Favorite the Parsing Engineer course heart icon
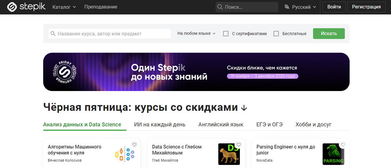Screen dimensions: 391x168 point(343,145)
